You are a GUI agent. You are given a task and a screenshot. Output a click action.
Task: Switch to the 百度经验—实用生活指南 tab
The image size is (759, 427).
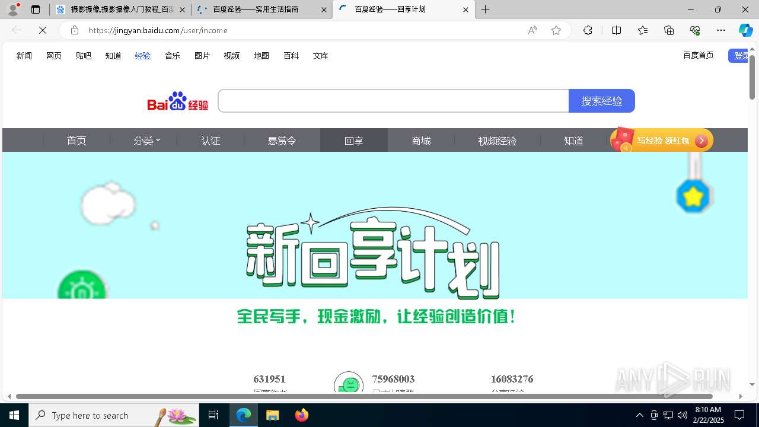[261, 9]
